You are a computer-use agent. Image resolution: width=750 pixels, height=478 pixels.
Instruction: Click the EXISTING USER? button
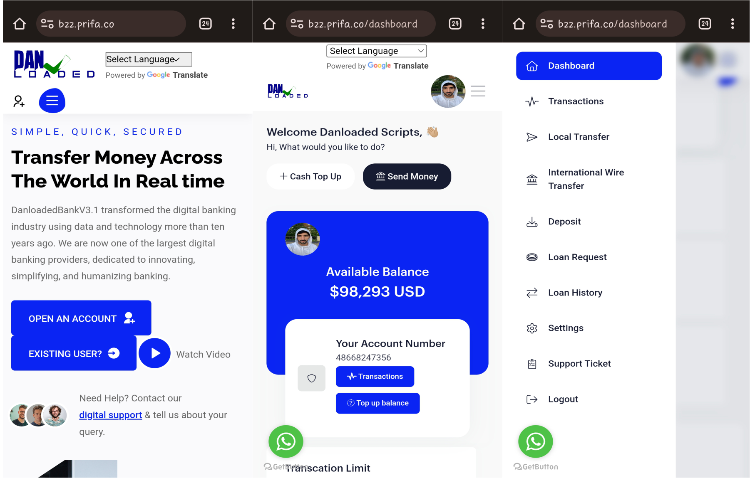pyautogui.click(x=74, y=353)
